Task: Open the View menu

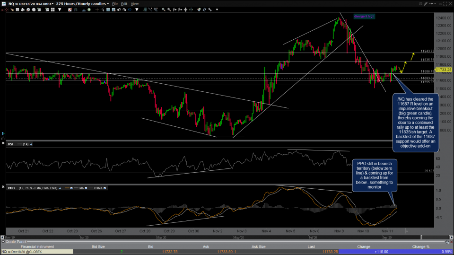Action: tap(135, 4)
